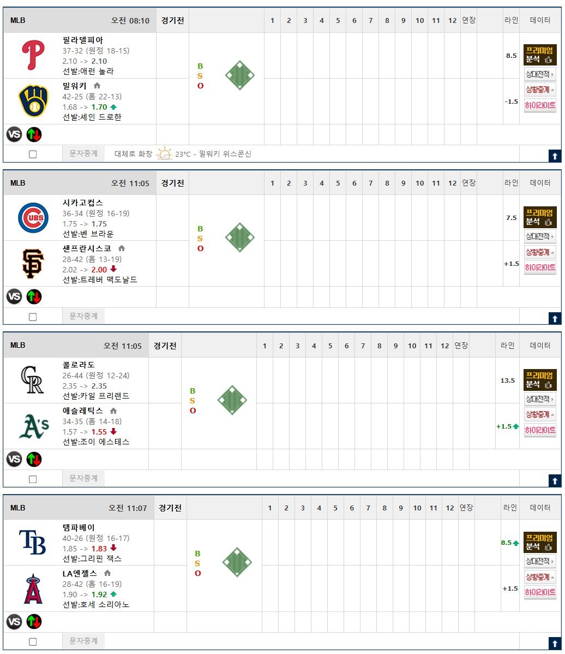Click 문자중계 under the Colorado–Athletics game

(83, 478)
